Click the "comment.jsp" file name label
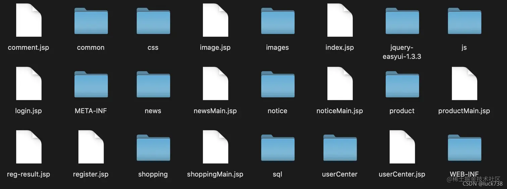 click(29, 48)
